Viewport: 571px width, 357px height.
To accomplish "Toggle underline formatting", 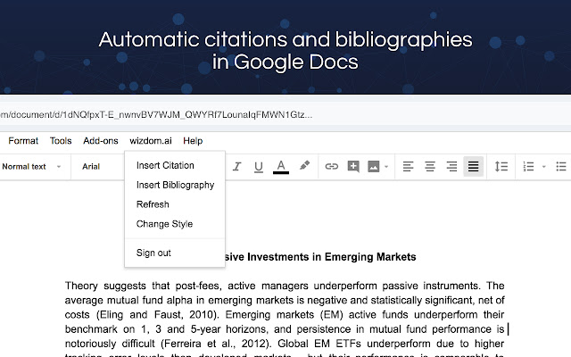I will (259, 166).
